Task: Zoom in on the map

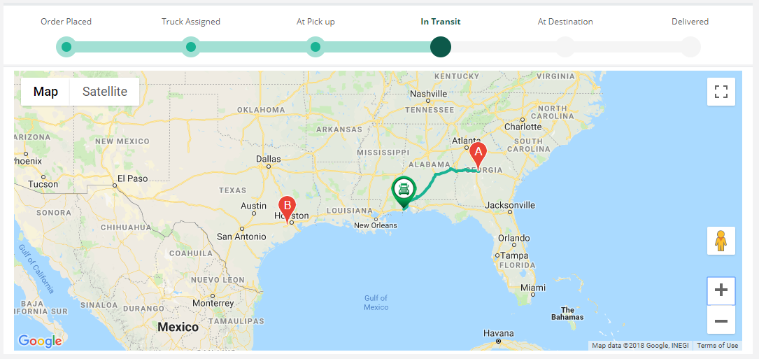Action: [x=721, y=290]
